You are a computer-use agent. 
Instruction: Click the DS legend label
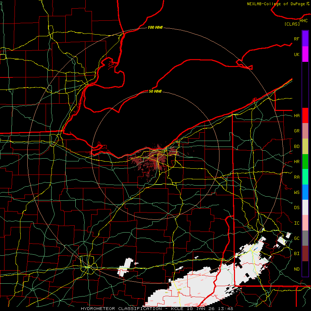point(296,208)
